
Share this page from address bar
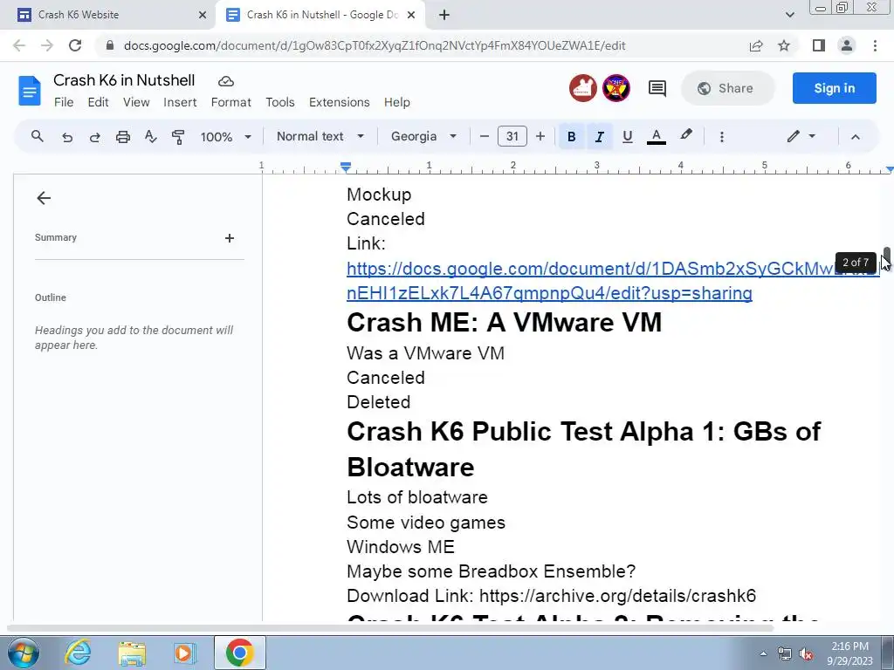point(756,45)
